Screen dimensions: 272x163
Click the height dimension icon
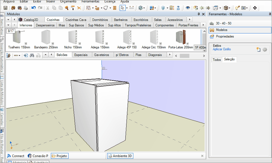[172, 8]
